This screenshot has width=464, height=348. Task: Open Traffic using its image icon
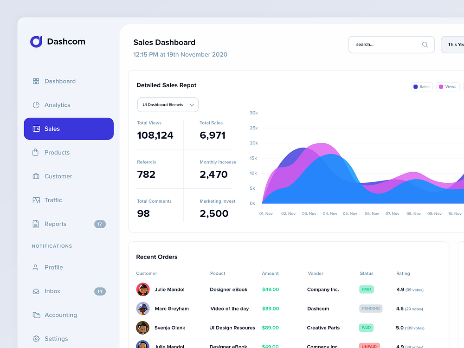(x=36, y=200)
